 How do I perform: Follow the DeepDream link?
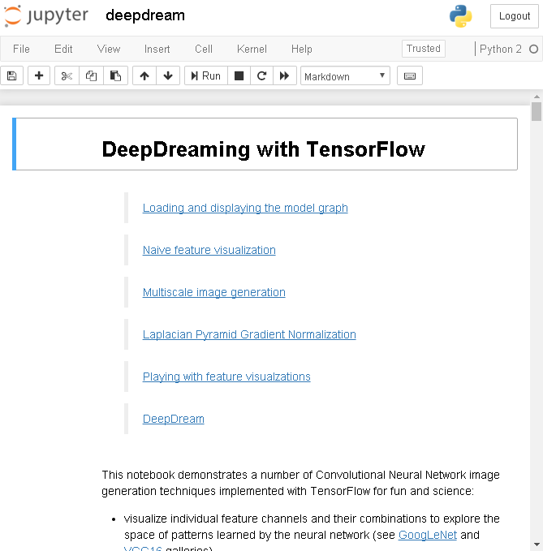(x=173, y=419)
